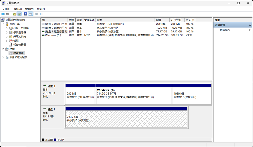
Task: Expand the 共享文件夹 node
Action: (7, 36)
